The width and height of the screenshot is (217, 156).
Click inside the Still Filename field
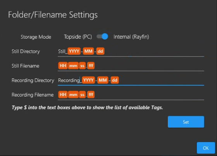click(131, 66)
